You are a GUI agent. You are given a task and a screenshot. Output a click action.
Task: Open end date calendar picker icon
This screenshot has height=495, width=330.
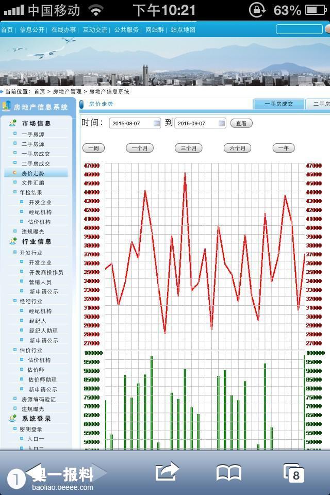(x=222, y=123)
